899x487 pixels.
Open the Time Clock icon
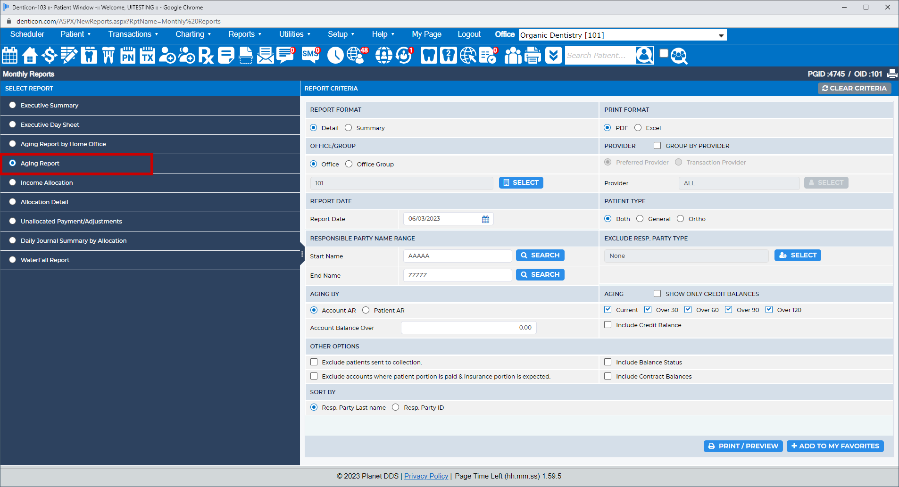(335, 55)
